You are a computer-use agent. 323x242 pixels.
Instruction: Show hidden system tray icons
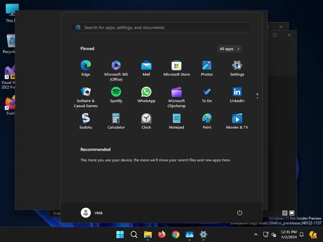pos(255,234)
